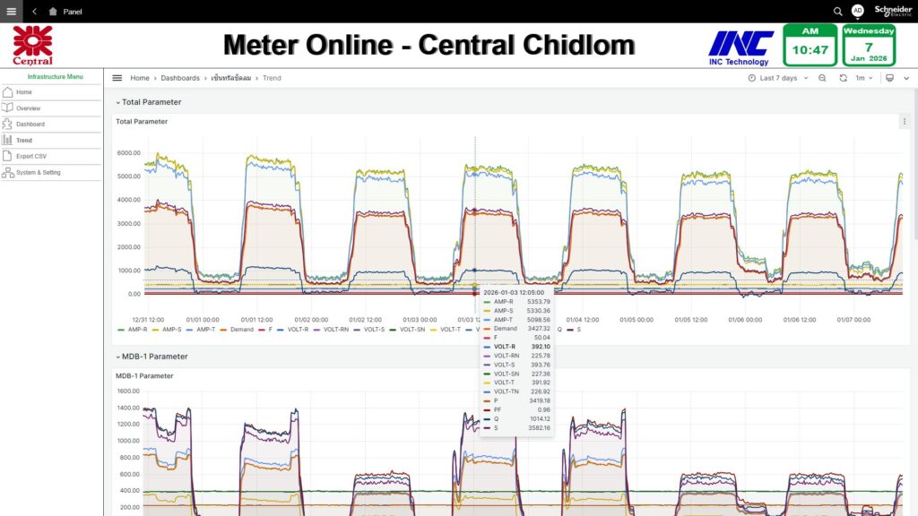Click the TV display view mode icon

tap(889, 78)
